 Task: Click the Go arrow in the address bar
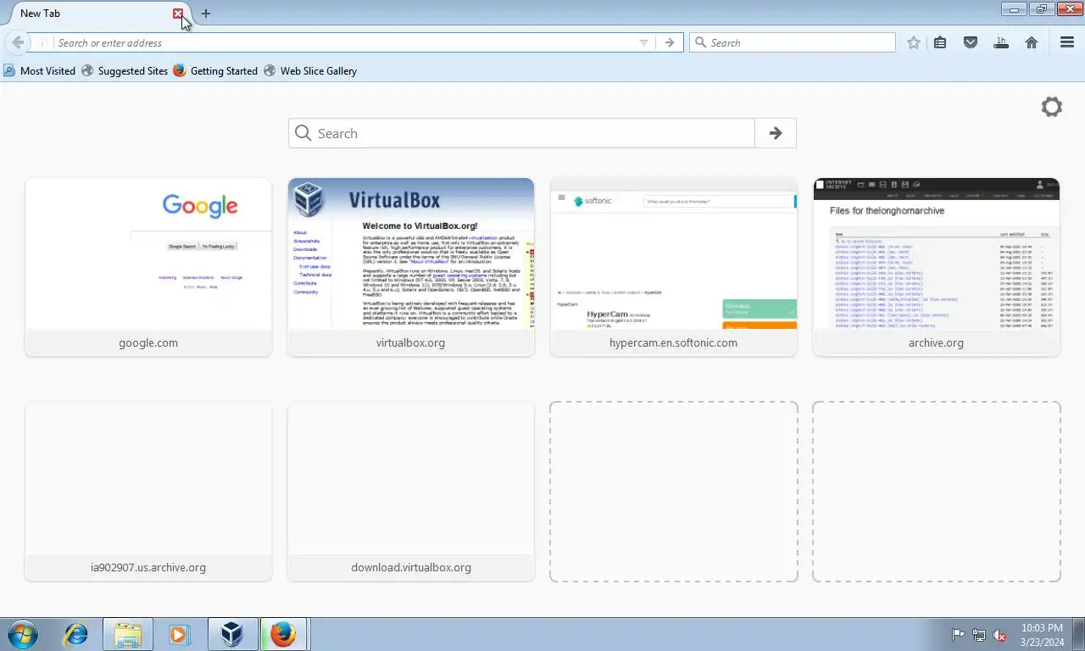670,42
